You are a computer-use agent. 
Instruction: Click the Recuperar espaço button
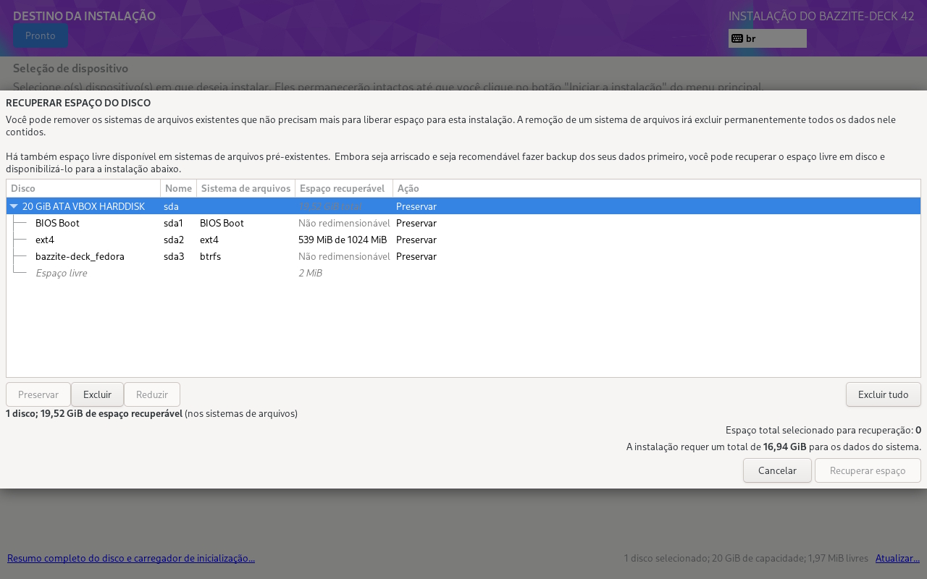tap(867, 470)
